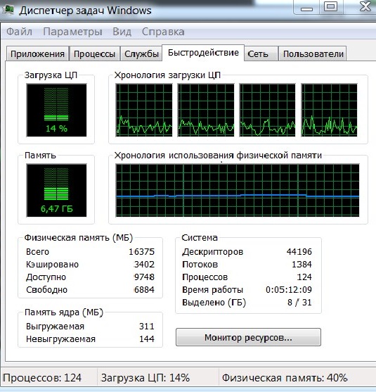This screenshot has width=376, height=392.
Task: Minimize the Task Manager window
Action: [x=306, y=8]
